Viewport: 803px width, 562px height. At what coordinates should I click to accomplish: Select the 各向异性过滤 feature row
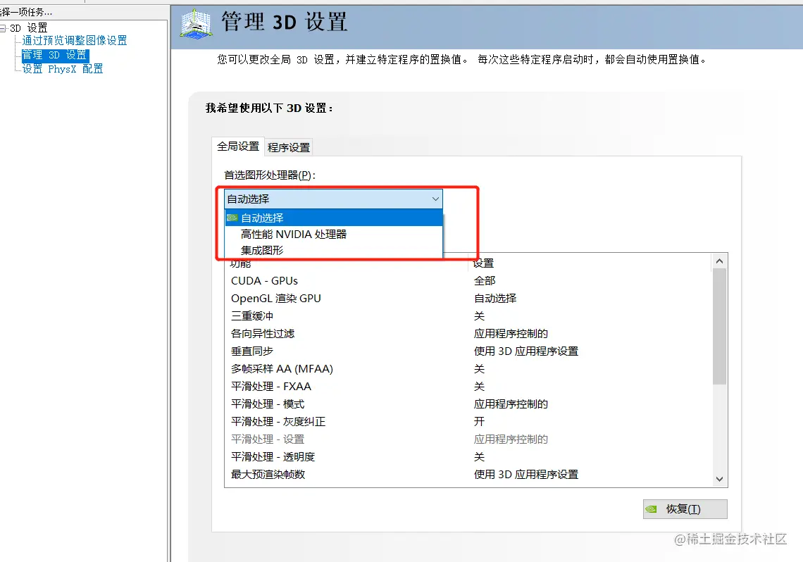coord(468,333)
